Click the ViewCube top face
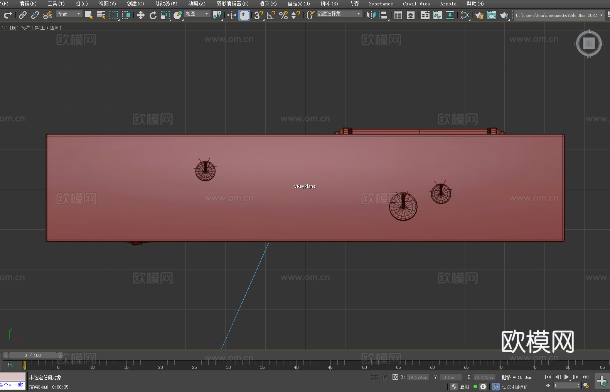Viewport: 610px width, 392px height. click(x=589, y=43)
